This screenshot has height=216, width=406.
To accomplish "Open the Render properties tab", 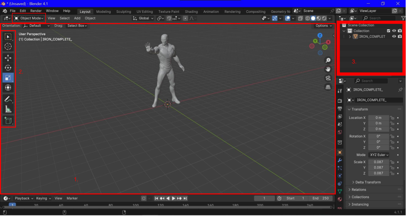I will pyautogui.click(x=340, y=101).
